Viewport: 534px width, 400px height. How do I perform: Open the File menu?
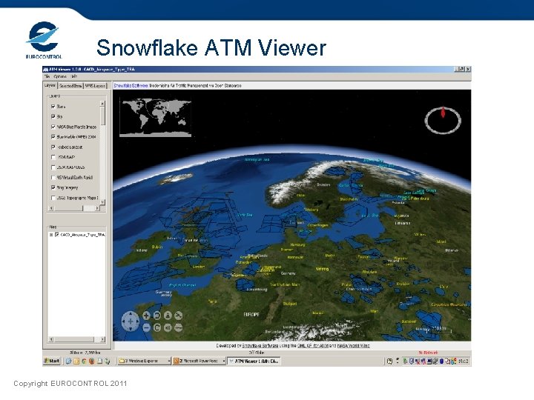[47, 76]
